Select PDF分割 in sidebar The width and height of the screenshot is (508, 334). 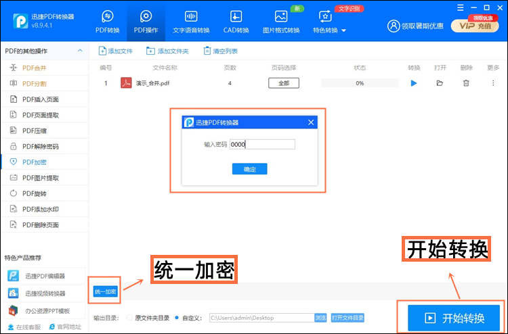pos(45,83)
